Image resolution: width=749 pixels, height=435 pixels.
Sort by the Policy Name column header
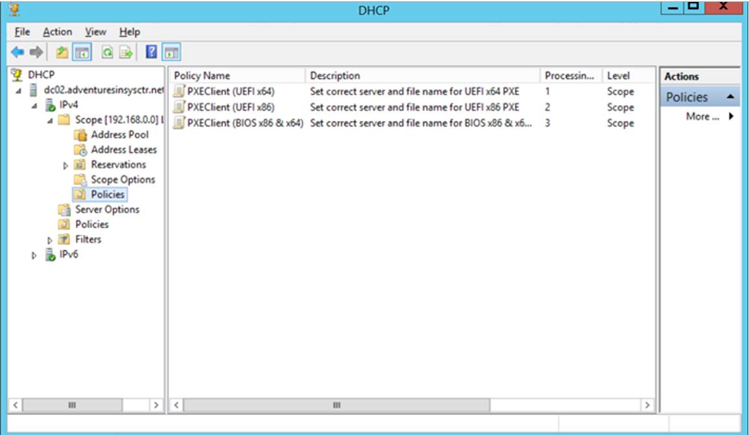237,75
